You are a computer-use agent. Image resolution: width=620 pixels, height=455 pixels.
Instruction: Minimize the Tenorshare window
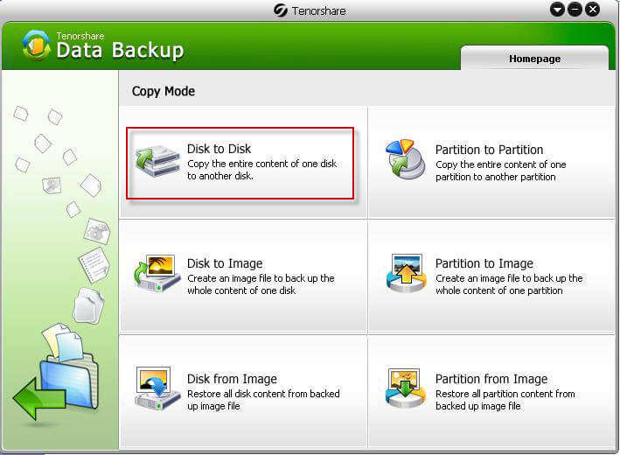point(575,10)
